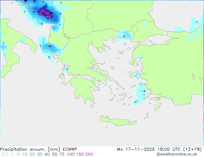This screenshot has height=157, width=204.
Task: Select the 50 legend value
Action: point(54,154)
